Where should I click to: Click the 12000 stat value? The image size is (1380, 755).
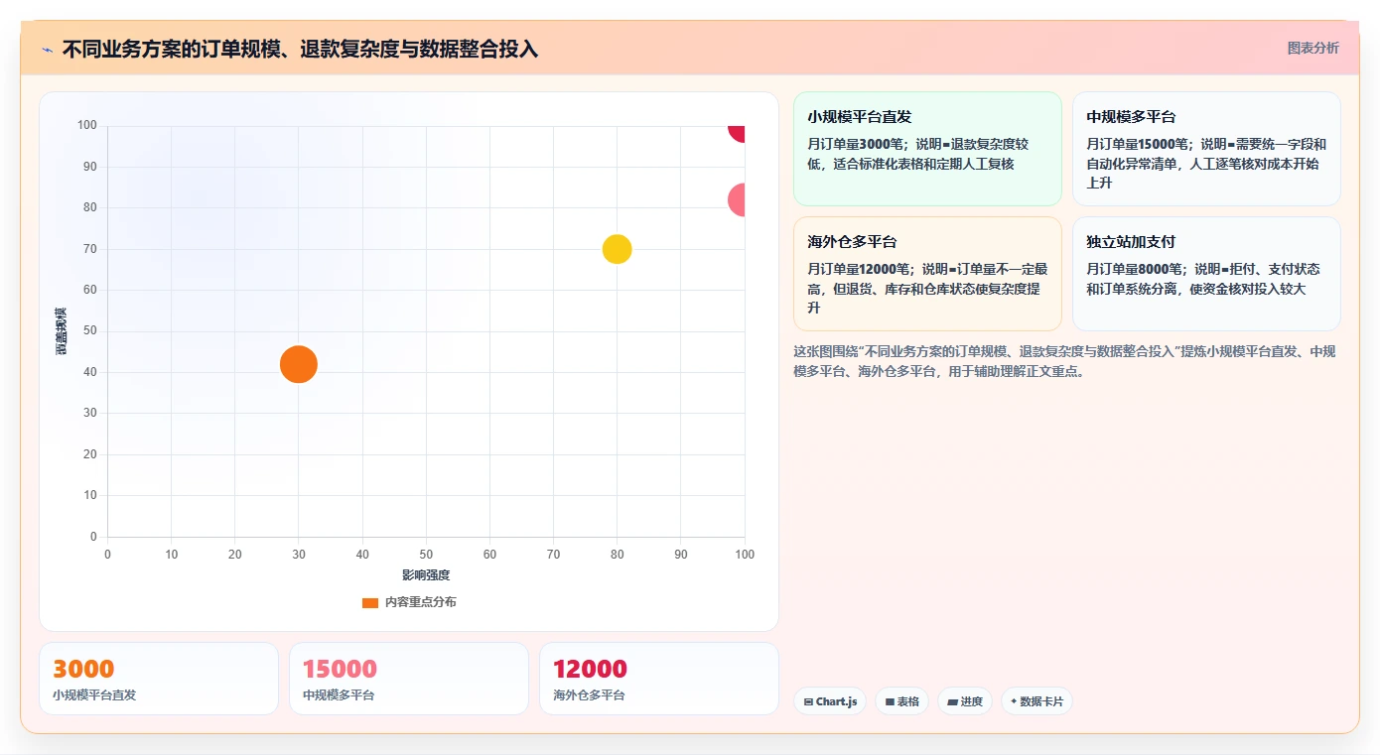pos(590,669)
